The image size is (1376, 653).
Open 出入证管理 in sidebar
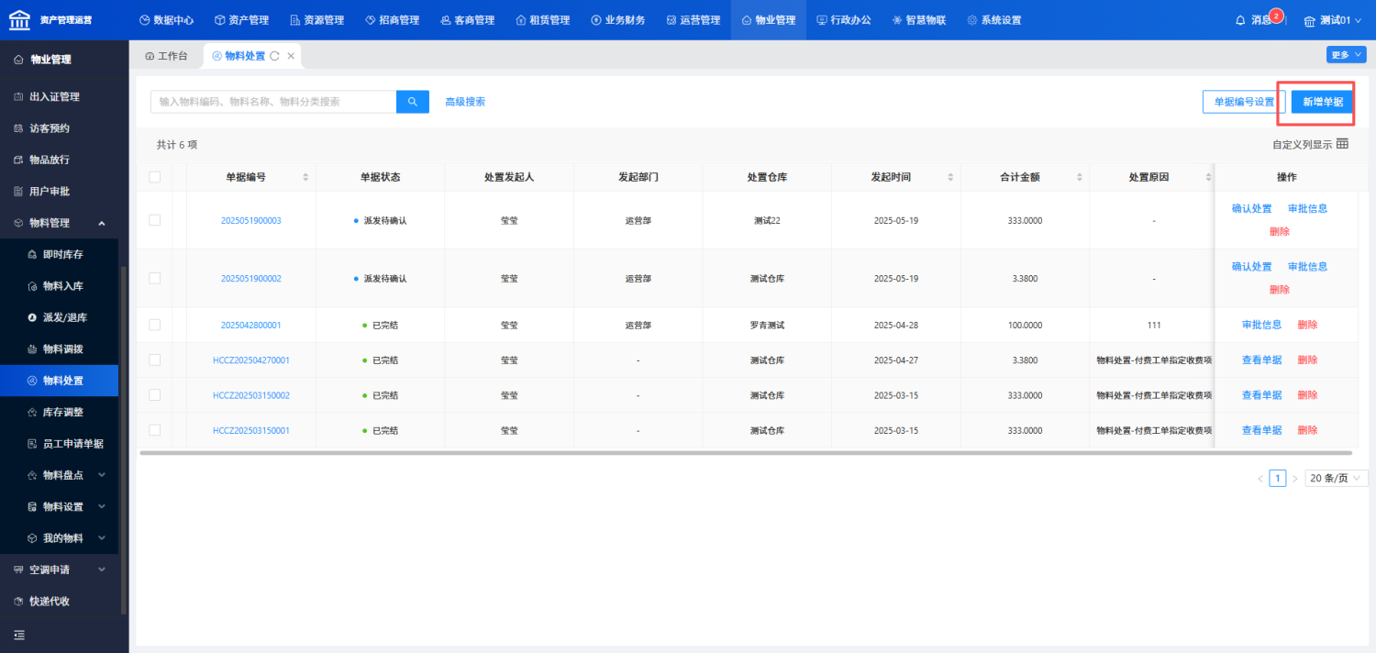(54, 97)
